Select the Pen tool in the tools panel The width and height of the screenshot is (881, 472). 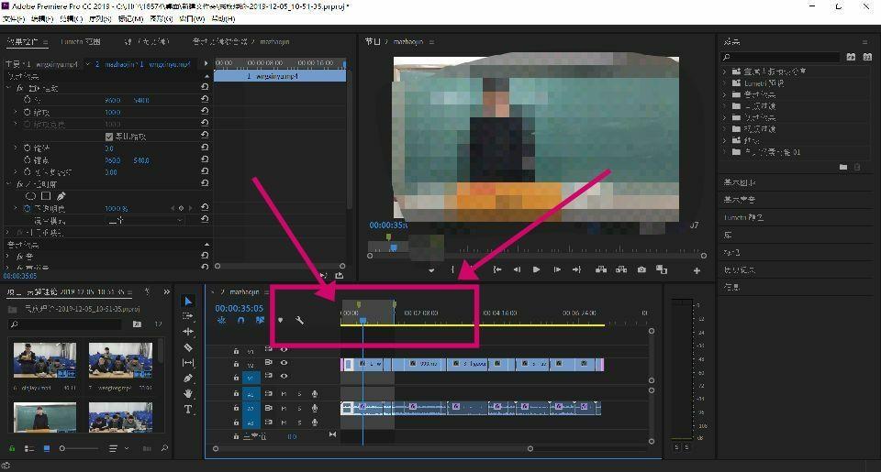point(188,379)
